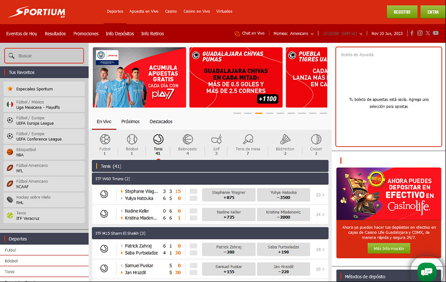Switch to the Destacados tab

tap(161, 122)
